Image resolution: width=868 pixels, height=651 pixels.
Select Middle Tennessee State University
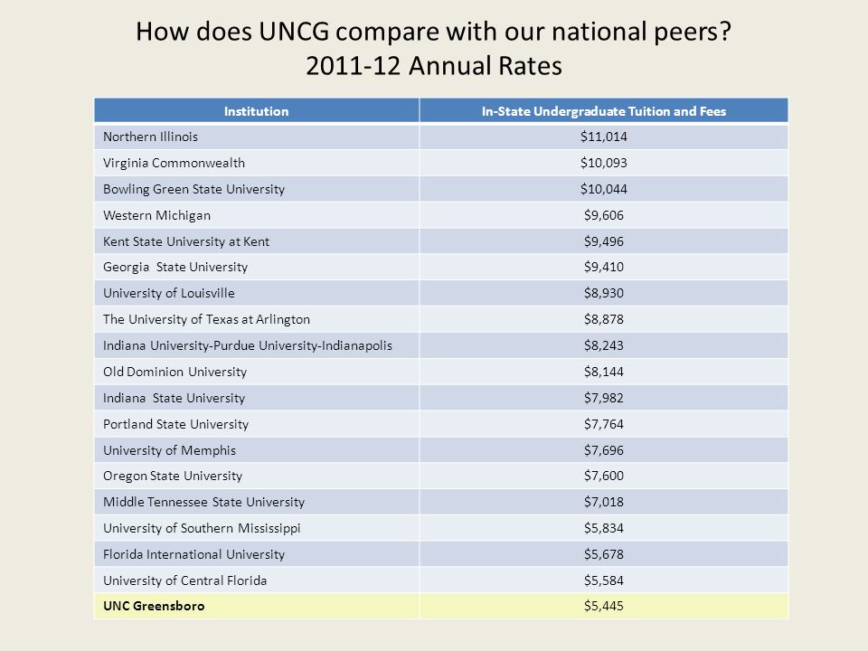203,502
